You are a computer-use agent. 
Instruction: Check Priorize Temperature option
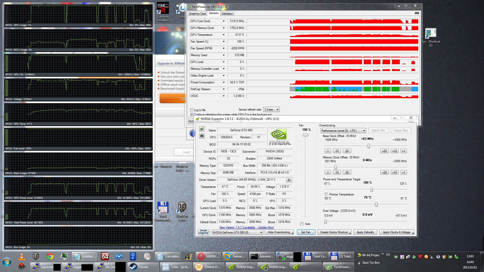coord(326,194)
